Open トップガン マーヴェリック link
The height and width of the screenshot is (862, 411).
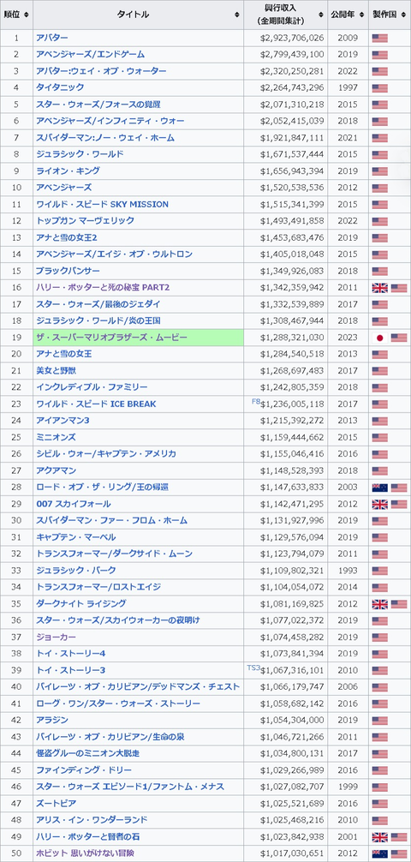(x=85, y=220)
